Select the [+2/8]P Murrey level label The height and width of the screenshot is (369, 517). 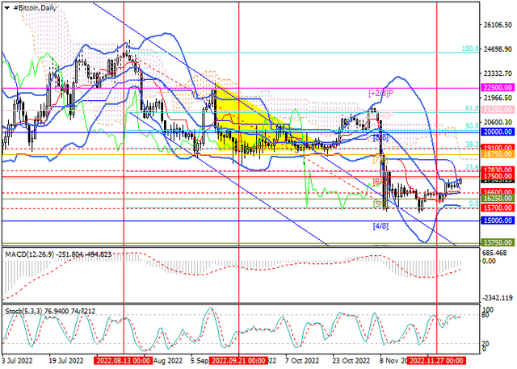pyautogui.click(x=380, y=94)
